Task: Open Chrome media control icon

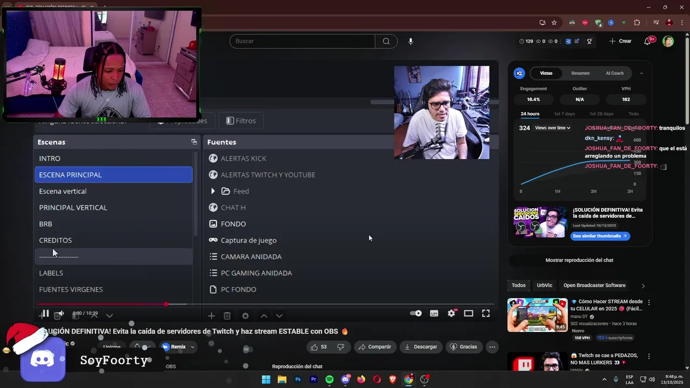Action: 656,23
